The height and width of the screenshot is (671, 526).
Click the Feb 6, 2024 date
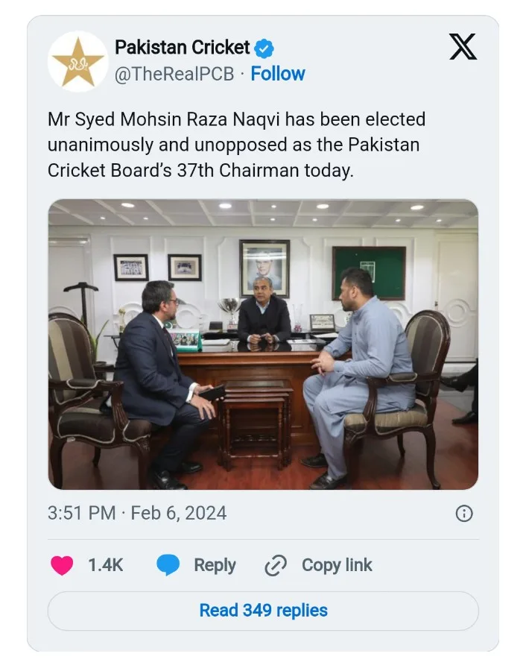(179, 513)
